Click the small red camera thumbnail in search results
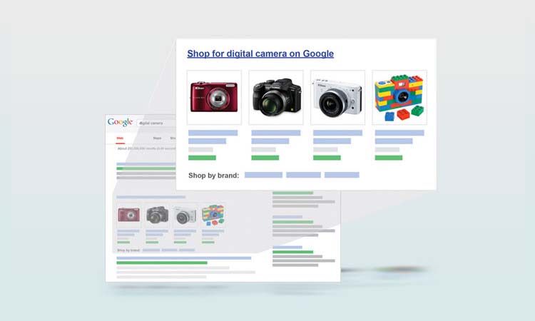 129,215
